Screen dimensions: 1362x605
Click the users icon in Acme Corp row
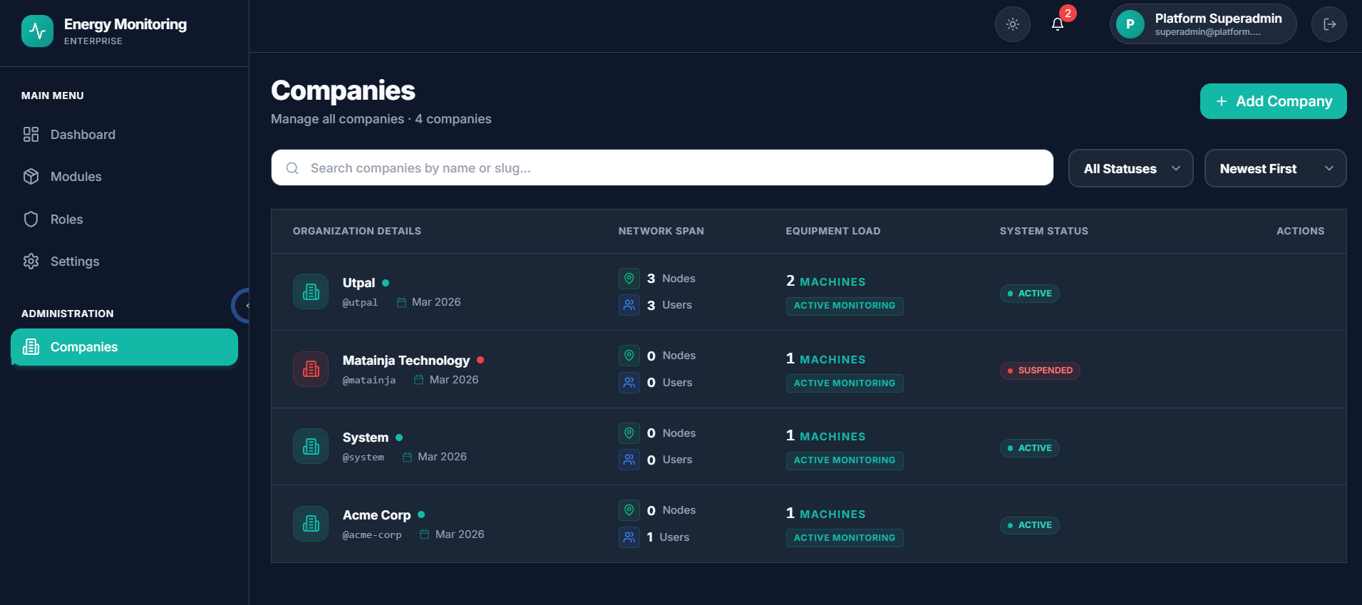coord(629,537)
